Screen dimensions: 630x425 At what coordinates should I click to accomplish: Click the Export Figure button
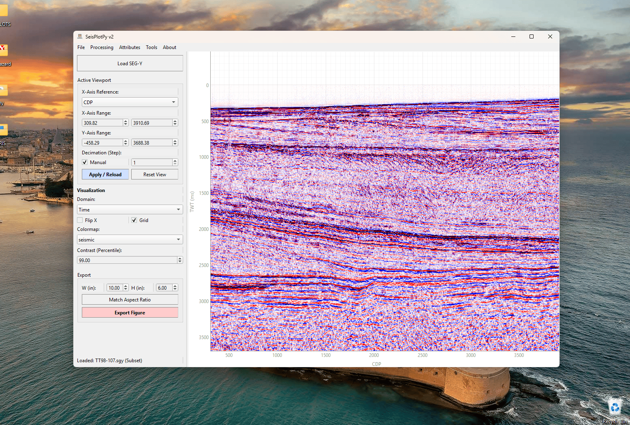pyautogui.click(x=130, y=312)
